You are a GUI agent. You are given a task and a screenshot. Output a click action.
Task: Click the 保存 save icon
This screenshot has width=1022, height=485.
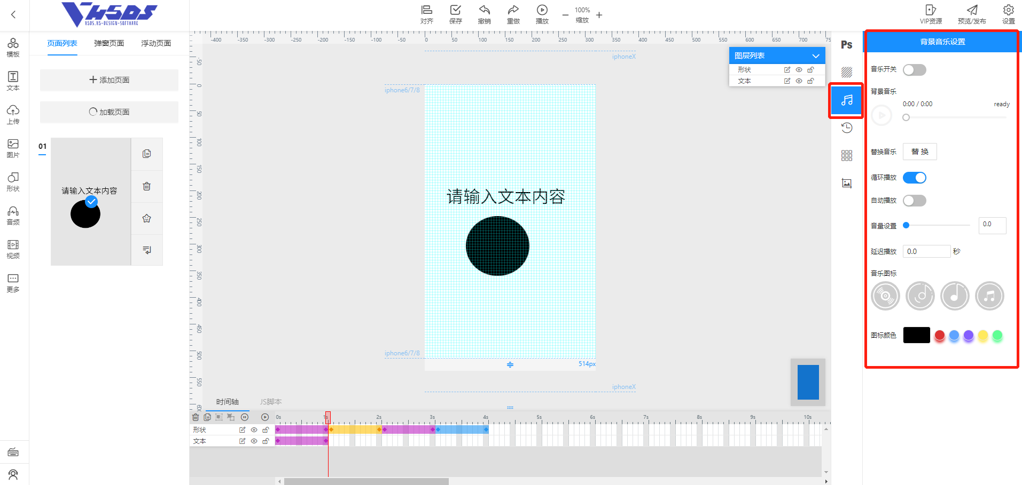[x=456, y=14]
